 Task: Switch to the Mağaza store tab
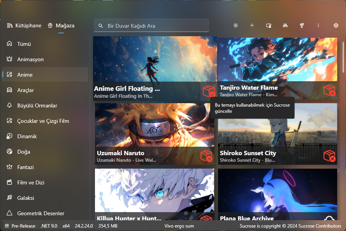coord(61,26)
